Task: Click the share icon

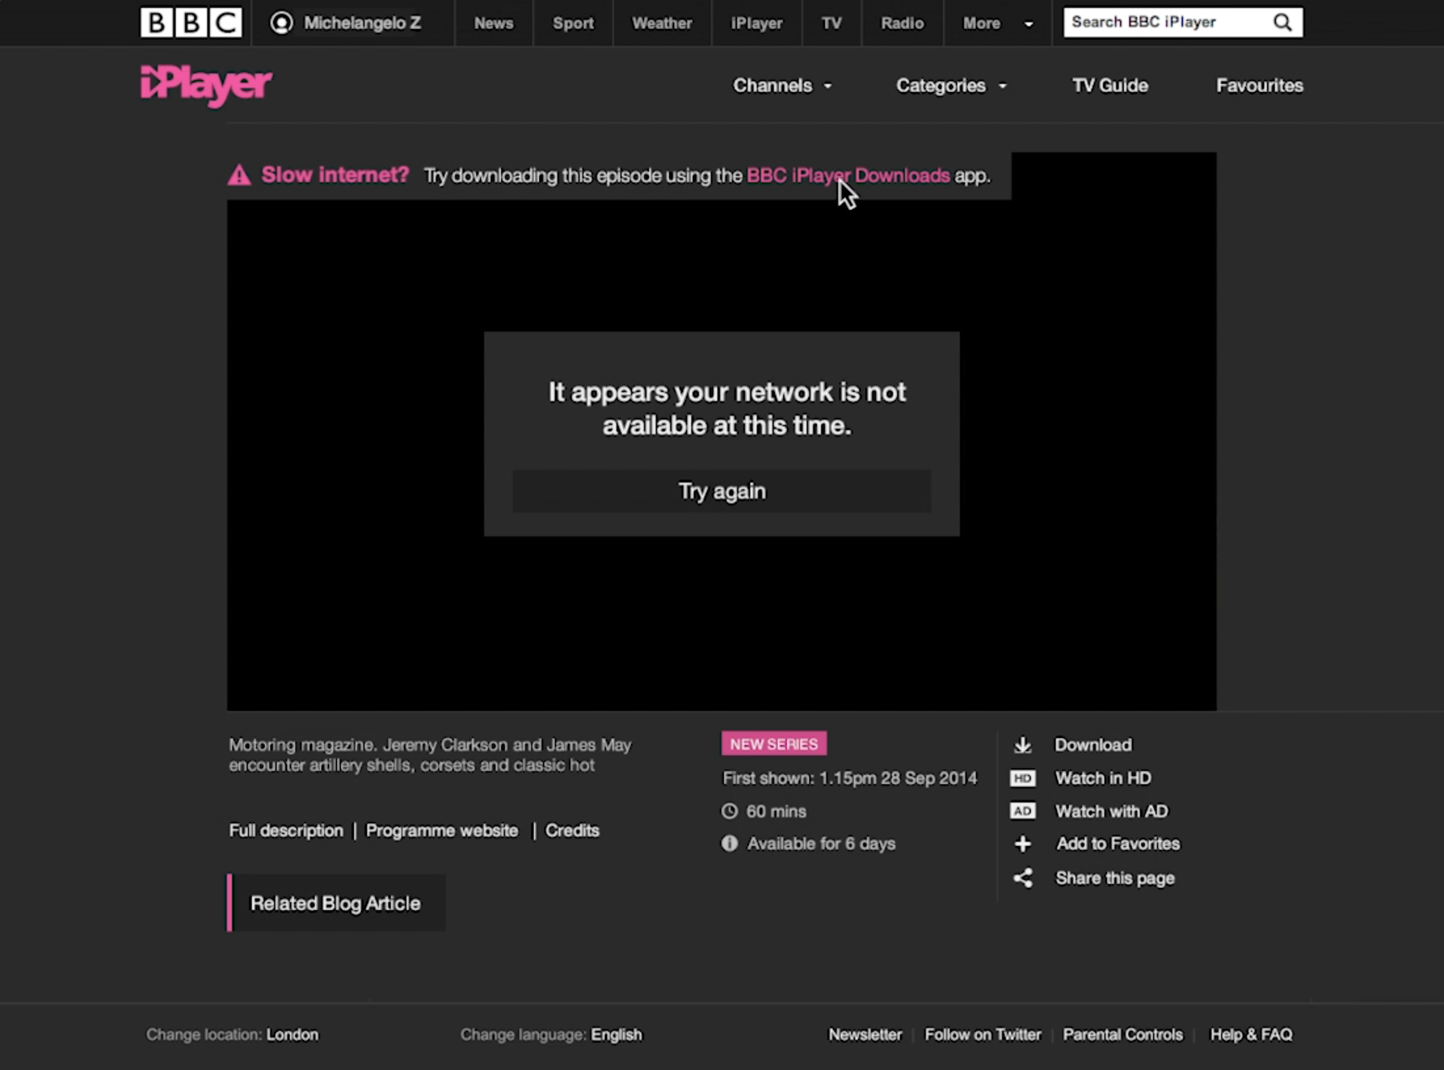Action: 1023,878
